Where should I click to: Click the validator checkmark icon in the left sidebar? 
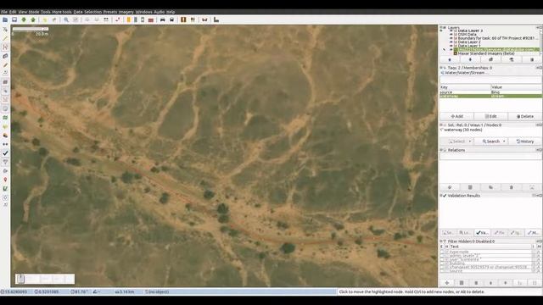[x=5, y=152]
